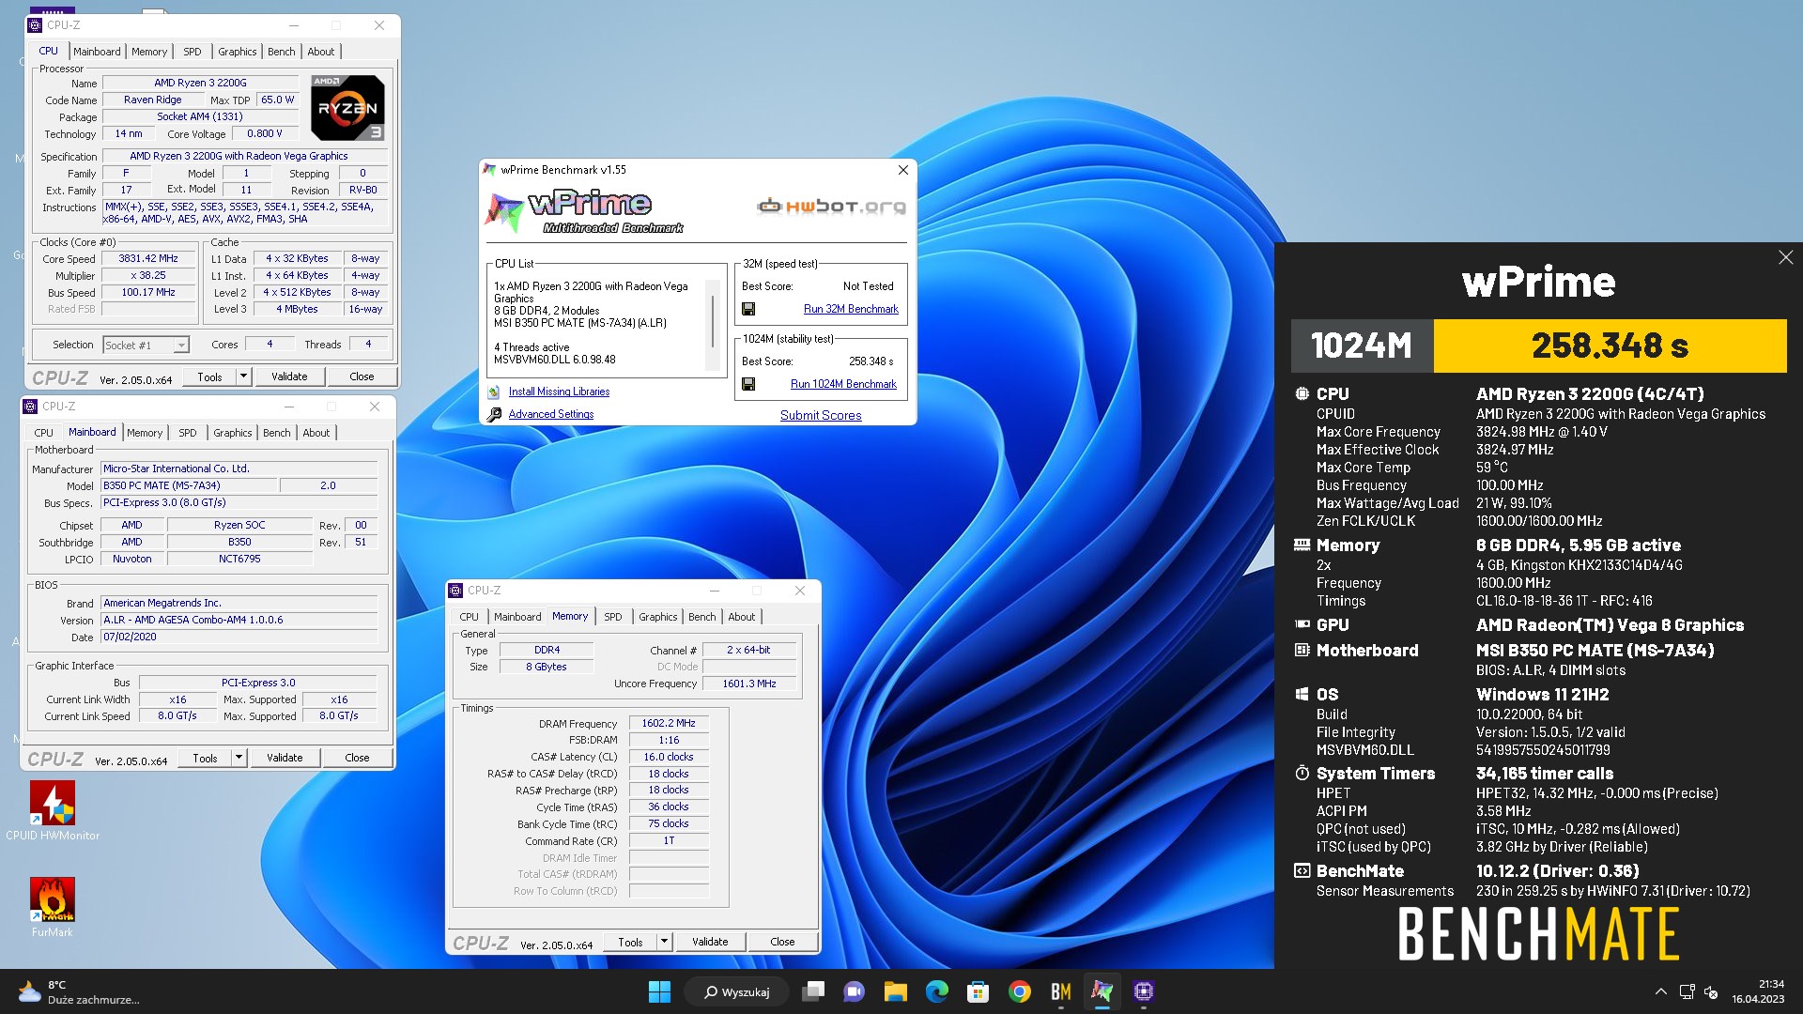Launch Microsoft Edge from taskbar
The image size is (1803, 1014).
point(937,991)
